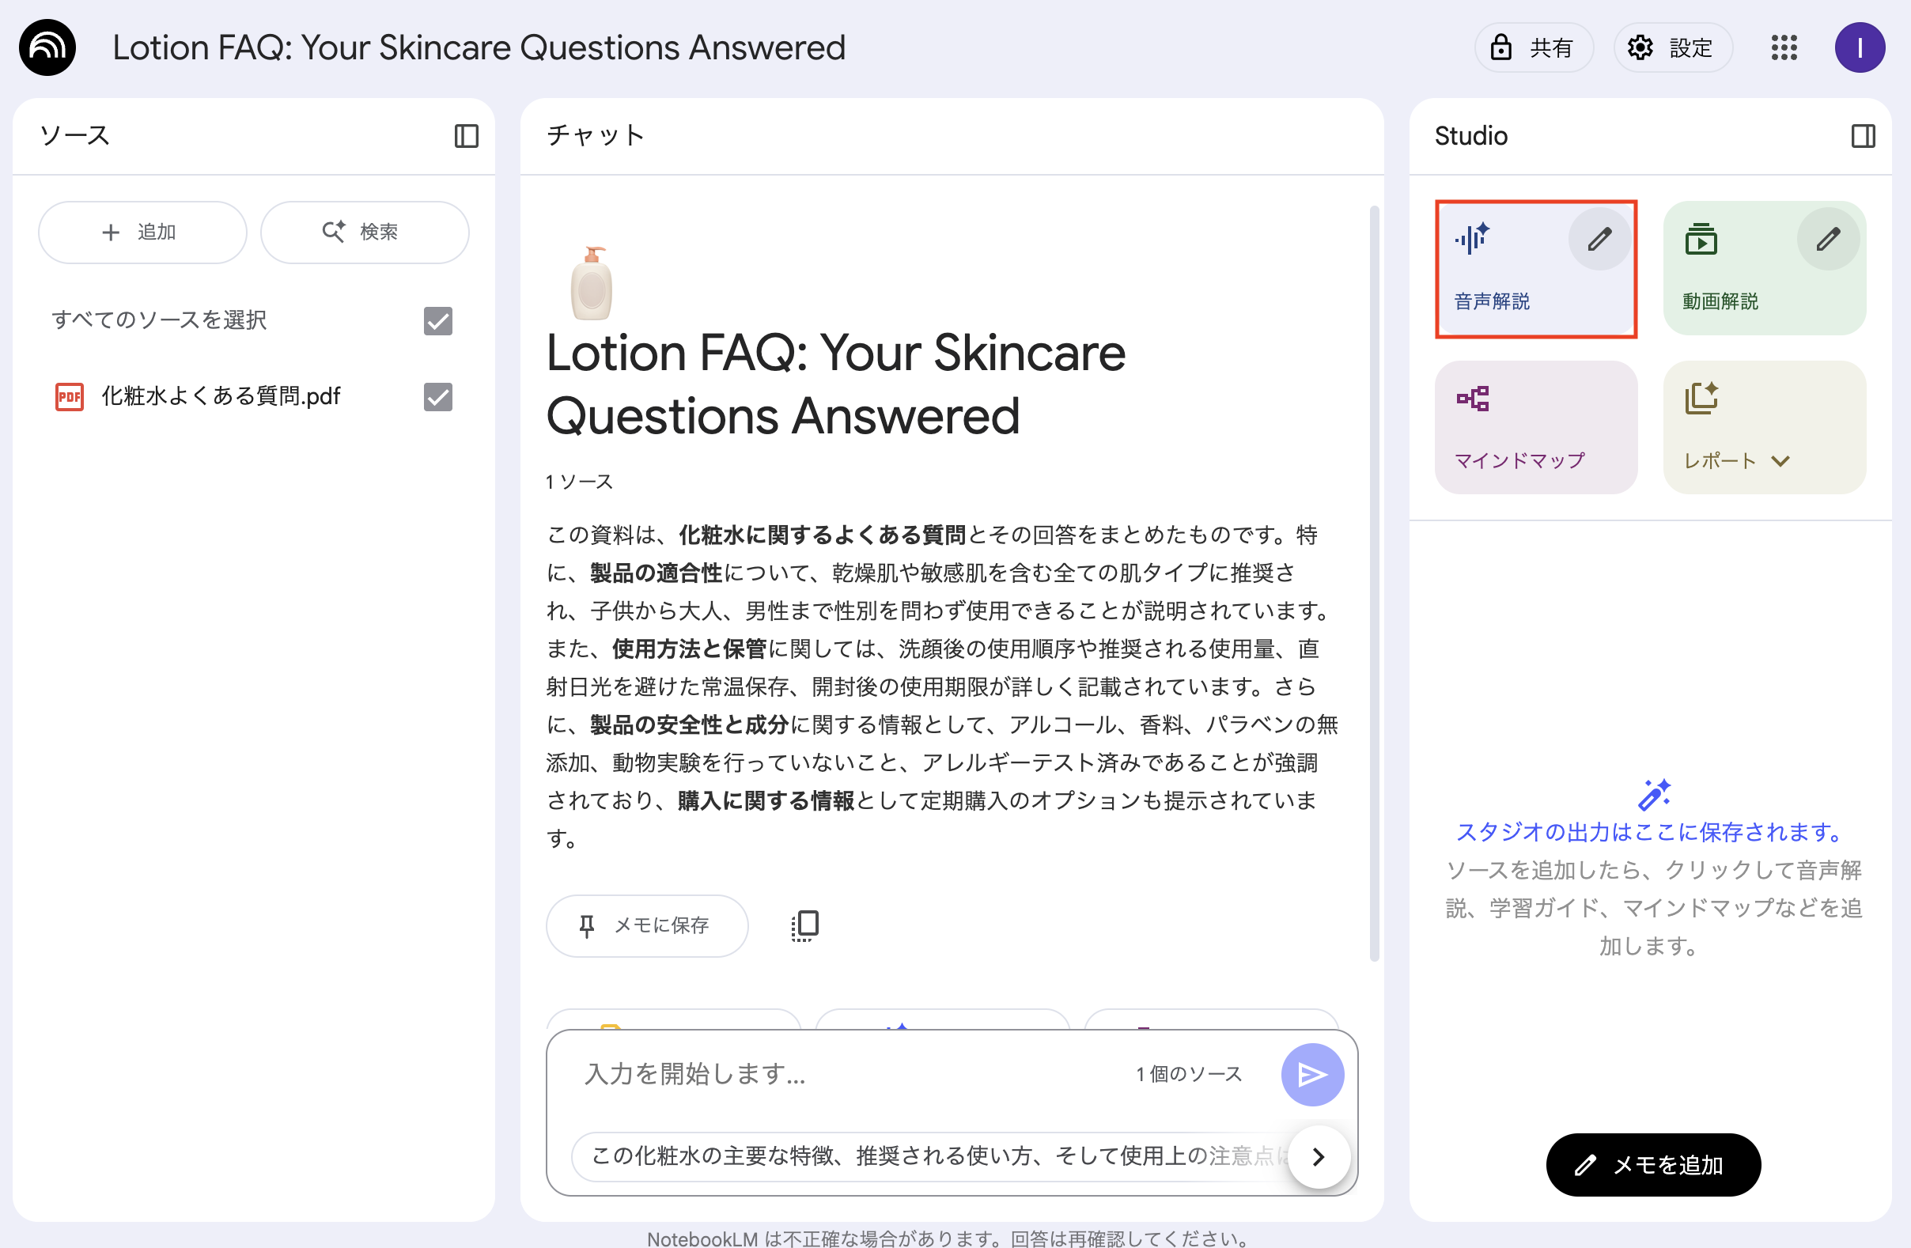
Task: Show the next suggested question with the chevron
Action: tap(1318, 1156)
